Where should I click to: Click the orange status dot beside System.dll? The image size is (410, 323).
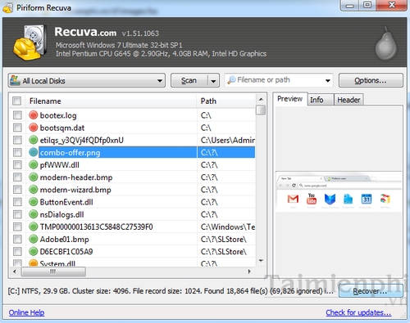tap(33, 263)
